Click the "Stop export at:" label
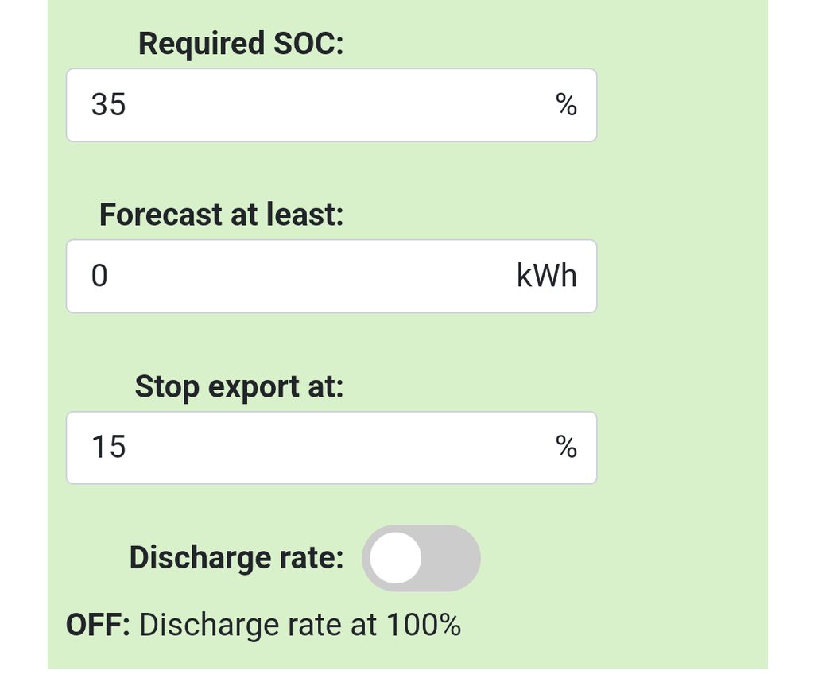The width and height of the screenshot is (814, 686). pyautogui.click(x=238, y=386)
